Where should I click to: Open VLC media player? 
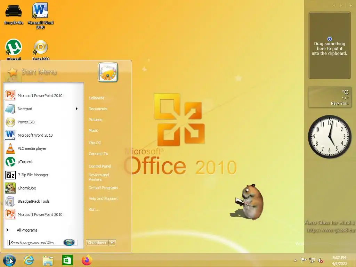(43, 148)
